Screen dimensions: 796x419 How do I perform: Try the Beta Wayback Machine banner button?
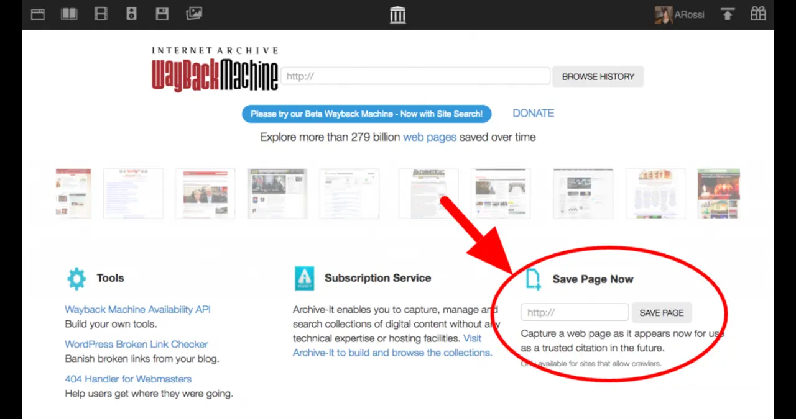click(366, 114)
